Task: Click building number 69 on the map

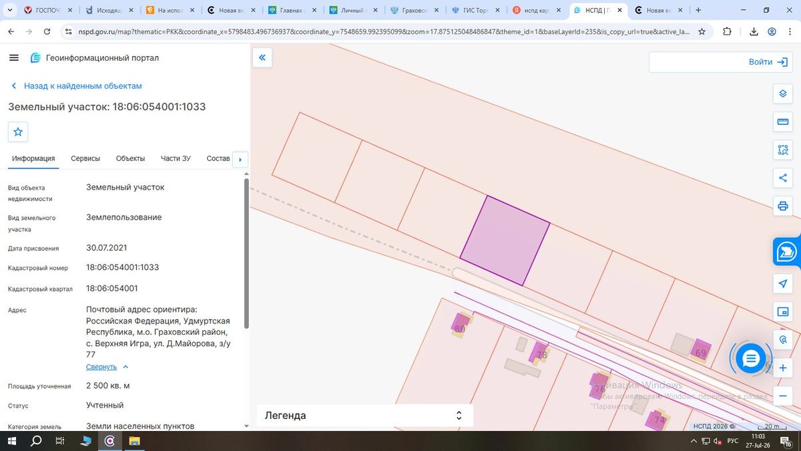Action: (x=700, y=353)
